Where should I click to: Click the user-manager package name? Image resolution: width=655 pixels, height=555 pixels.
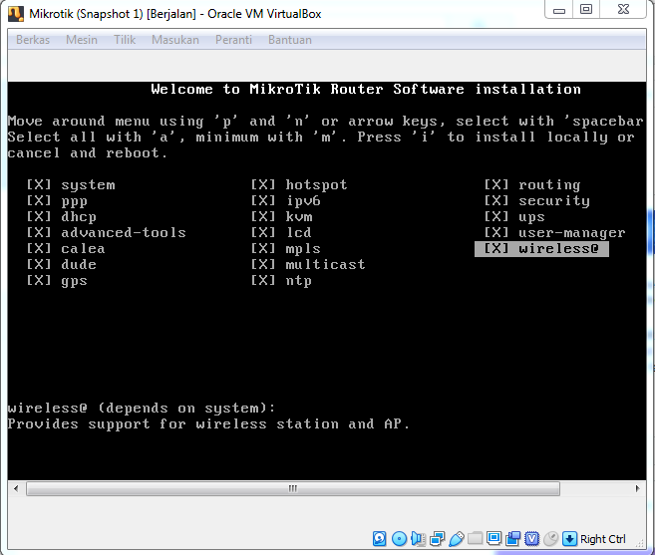[x=572, y=232]
